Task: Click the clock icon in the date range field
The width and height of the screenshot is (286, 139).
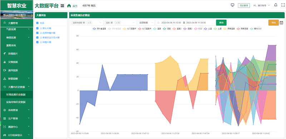Action: click(158, 23)
